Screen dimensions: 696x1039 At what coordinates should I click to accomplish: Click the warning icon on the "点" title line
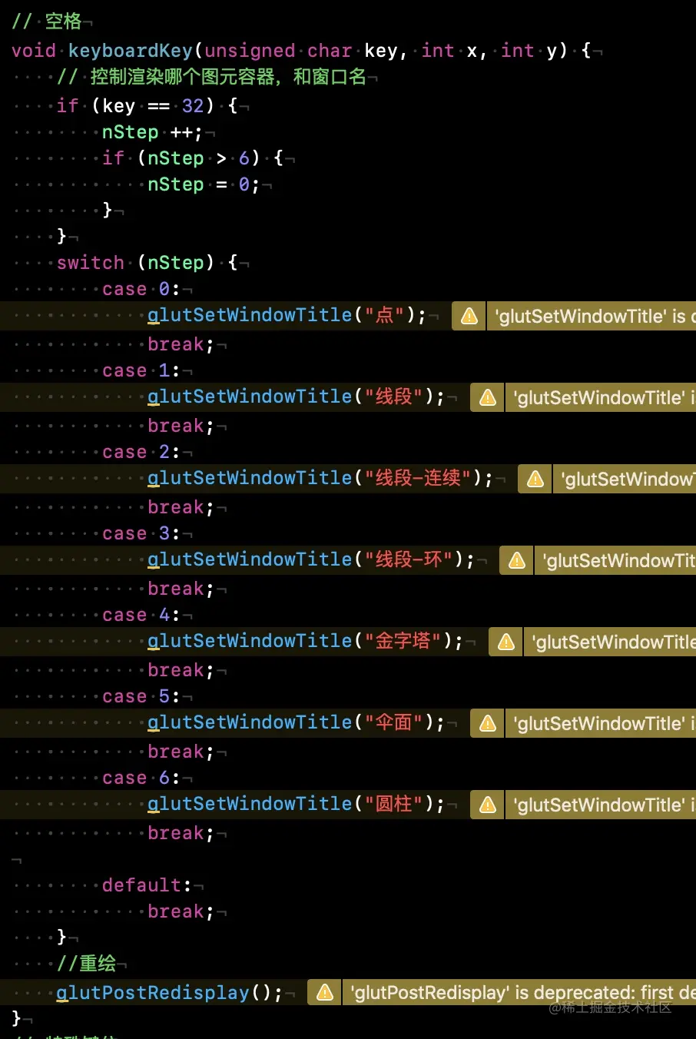[x=469, y=316]
